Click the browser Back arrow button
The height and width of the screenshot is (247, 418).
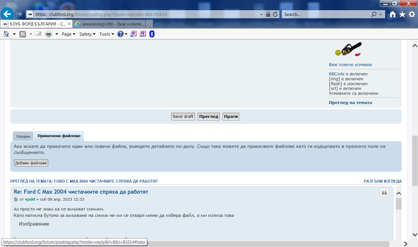coord(7,14)
